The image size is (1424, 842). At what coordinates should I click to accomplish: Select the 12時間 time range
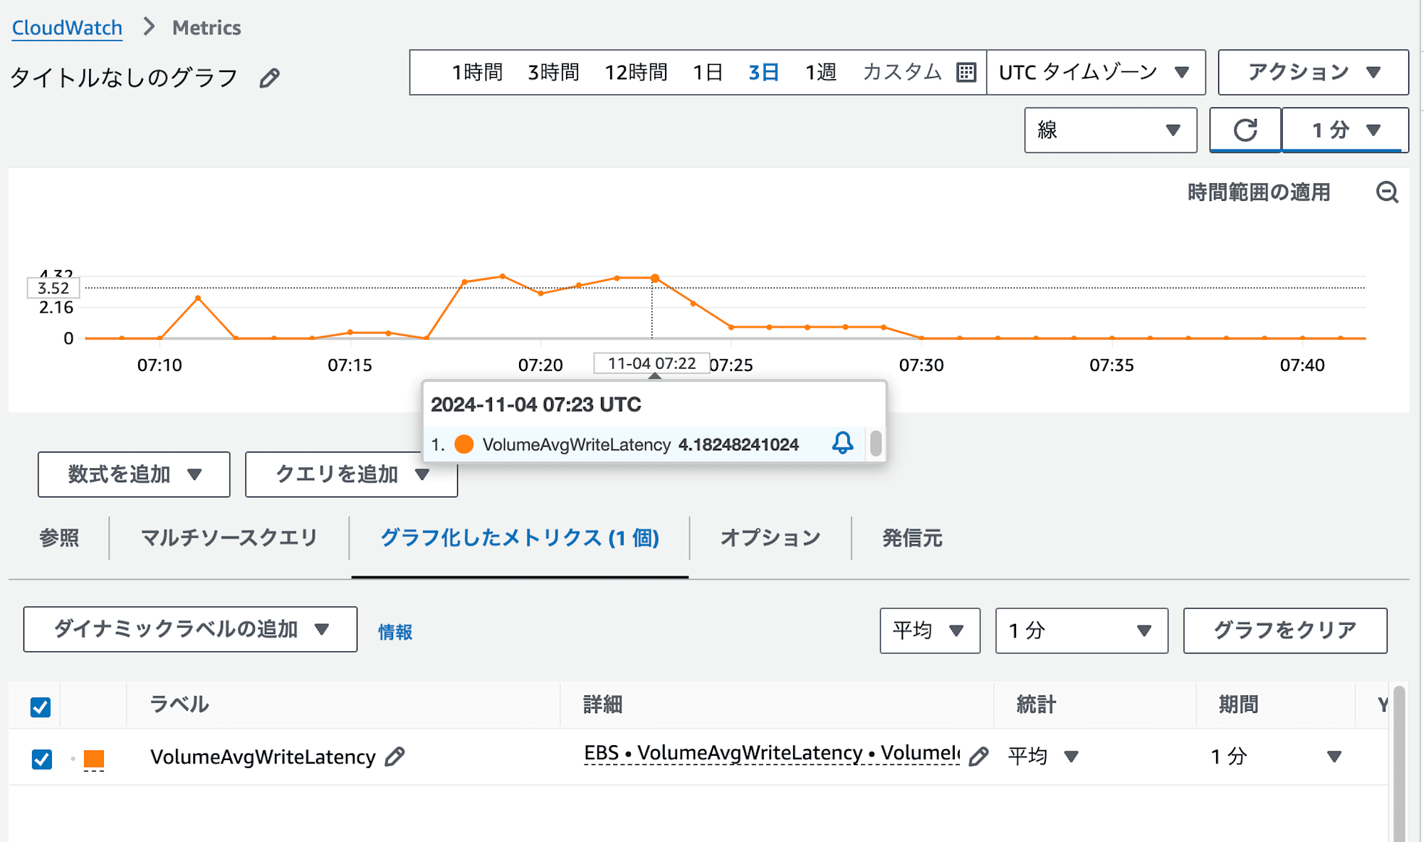[x=636, y=72]
